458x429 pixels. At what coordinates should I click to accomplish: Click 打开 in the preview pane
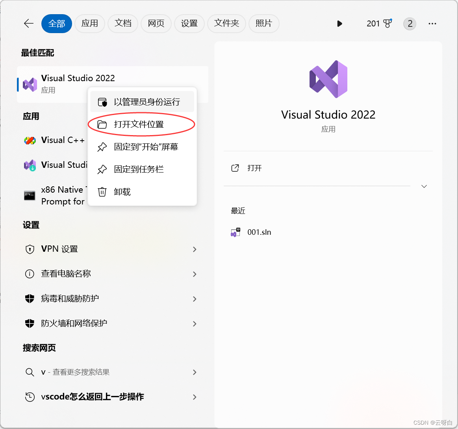click(254, 168)
